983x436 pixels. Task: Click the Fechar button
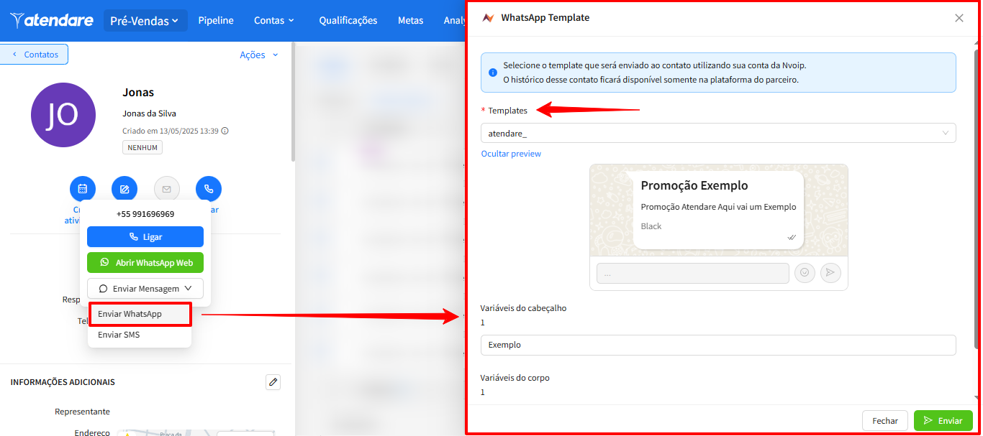[x=885, y=421]
